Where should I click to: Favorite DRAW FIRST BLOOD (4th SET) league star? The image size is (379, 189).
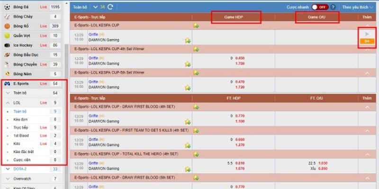(196, 107)
